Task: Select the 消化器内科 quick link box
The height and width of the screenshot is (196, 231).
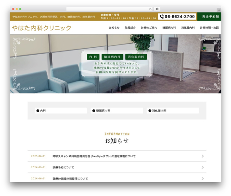Action: [173, 111]
